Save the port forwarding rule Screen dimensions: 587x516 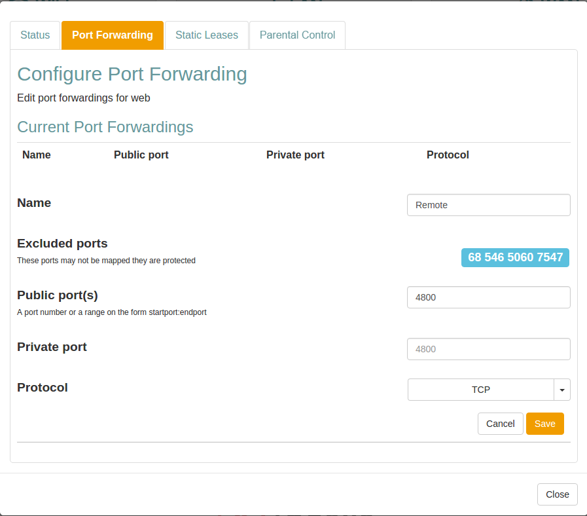click(544, 424)
